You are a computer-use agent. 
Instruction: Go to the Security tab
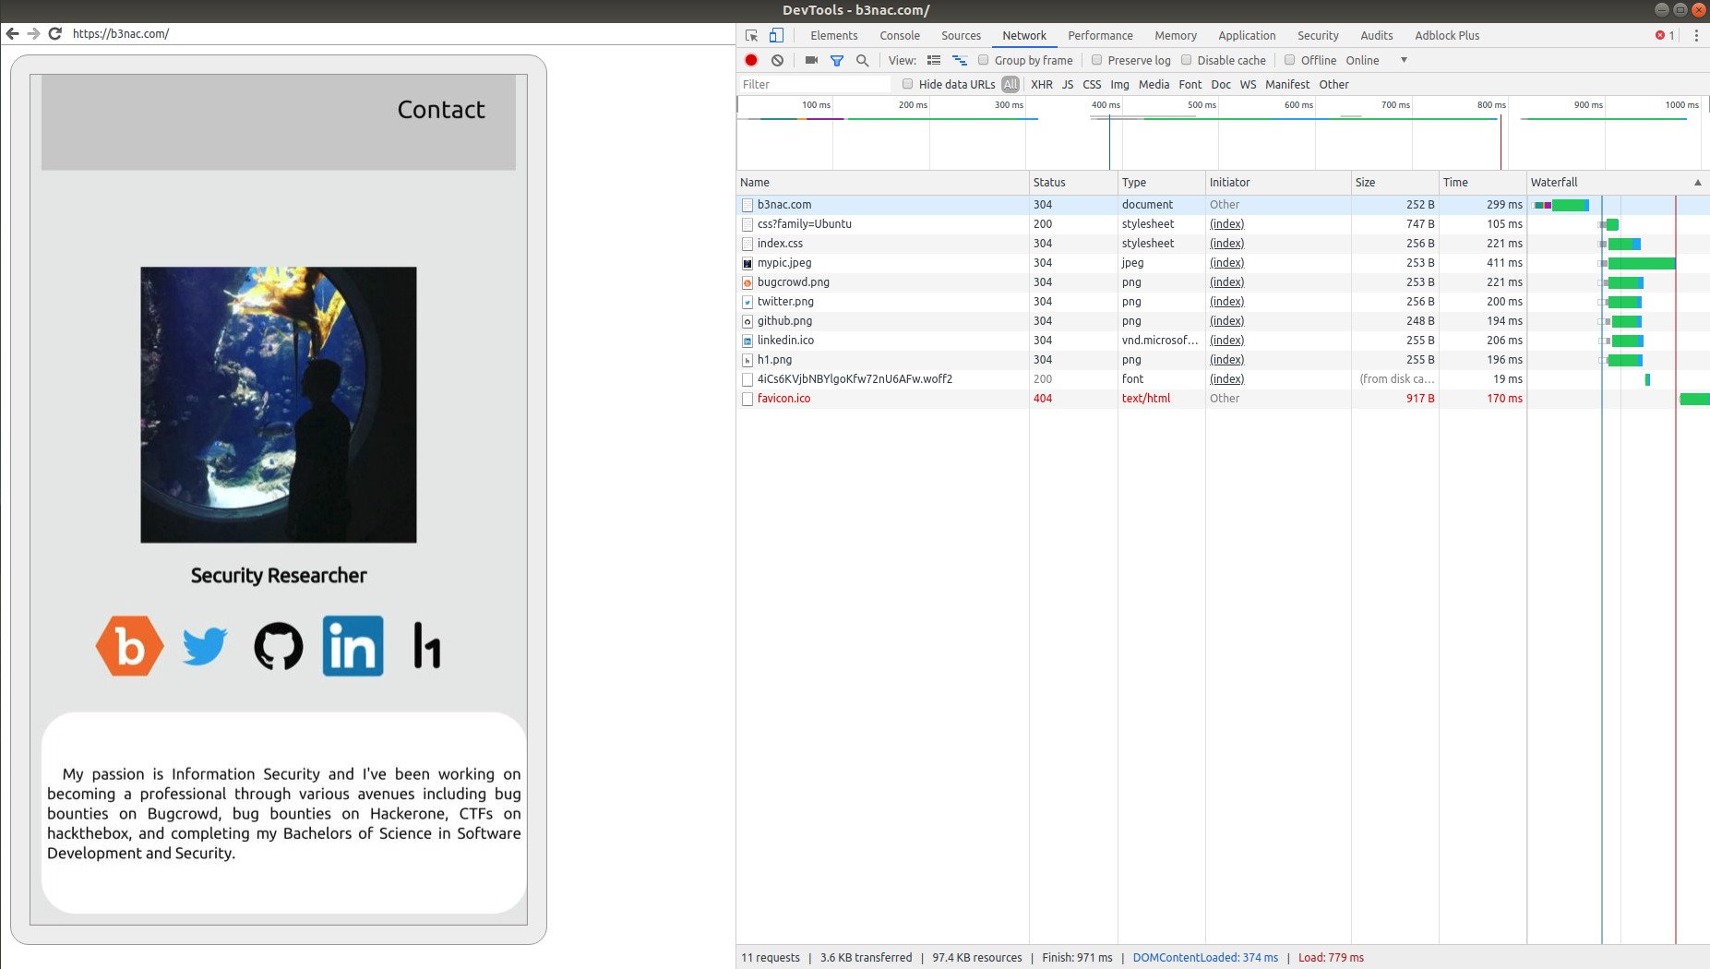pyautogui.click(x=1318, y=35)
